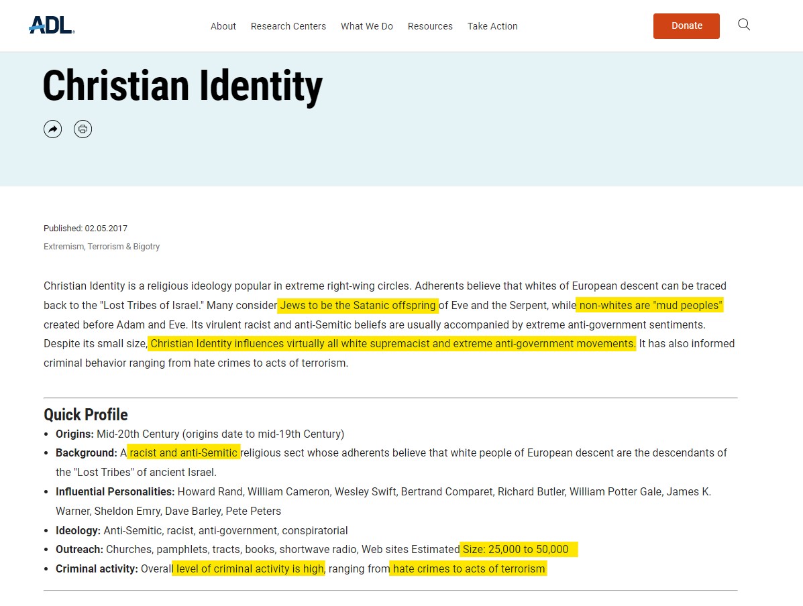Image resolution: width=803 pixels, height=606 pixels.
Task: Click highlighted 'hate crimes to acts of terrorism'
Action: tap(469, 569)
